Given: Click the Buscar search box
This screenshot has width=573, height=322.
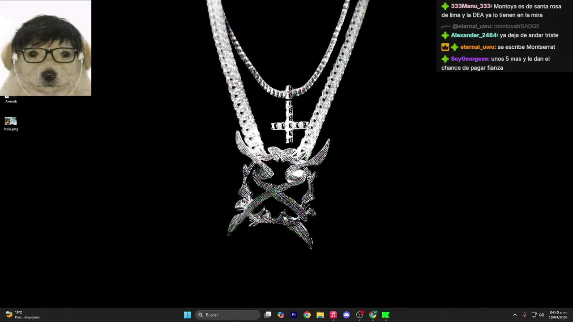Looking at the screenshot, I should (227, 315).
